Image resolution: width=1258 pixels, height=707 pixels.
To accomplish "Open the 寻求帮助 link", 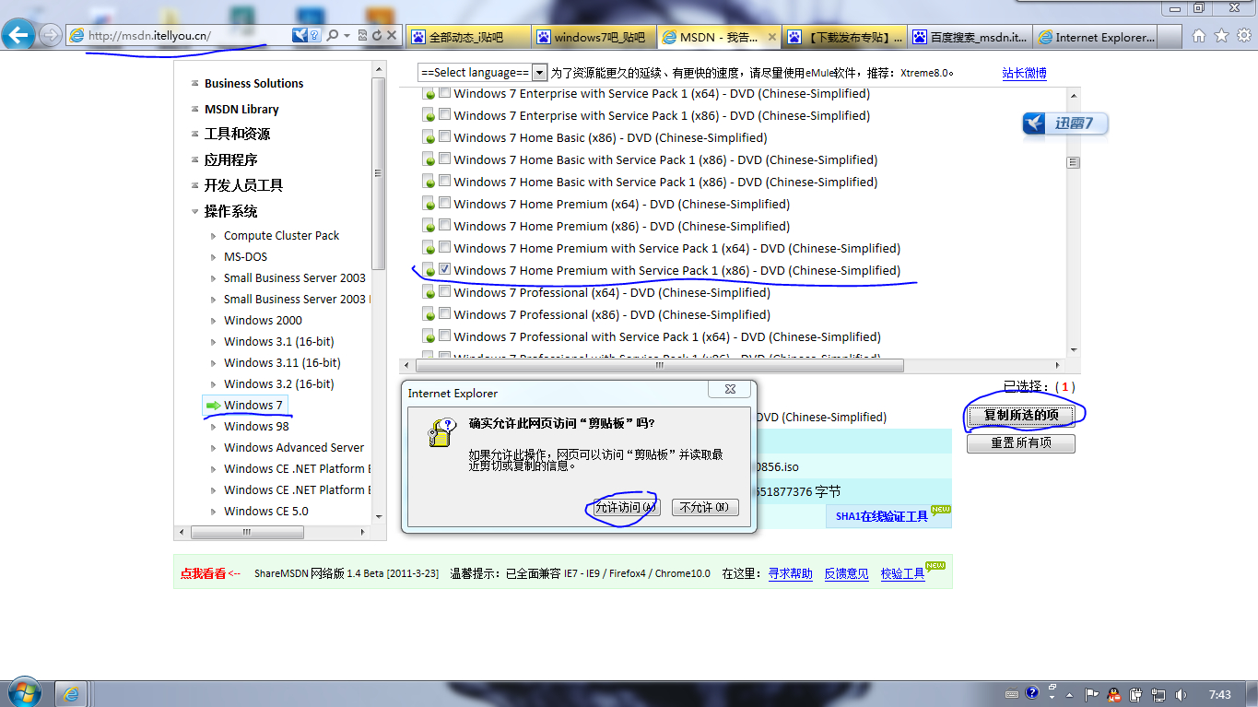I will pyautogui.click(x=791, y=573).
